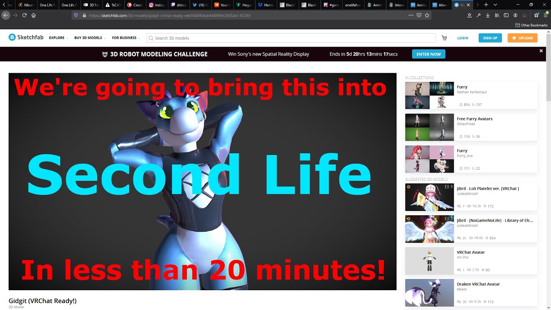This screenshot has width=551, height=310.
Task: Switch to the Instagram tab
Action: 156,5
